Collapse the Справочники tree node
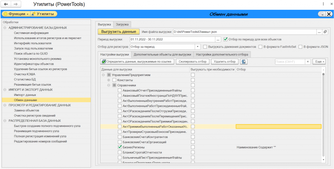Image resolution: width=334 pixels, height=169 pixels. (x=109, y=85)
